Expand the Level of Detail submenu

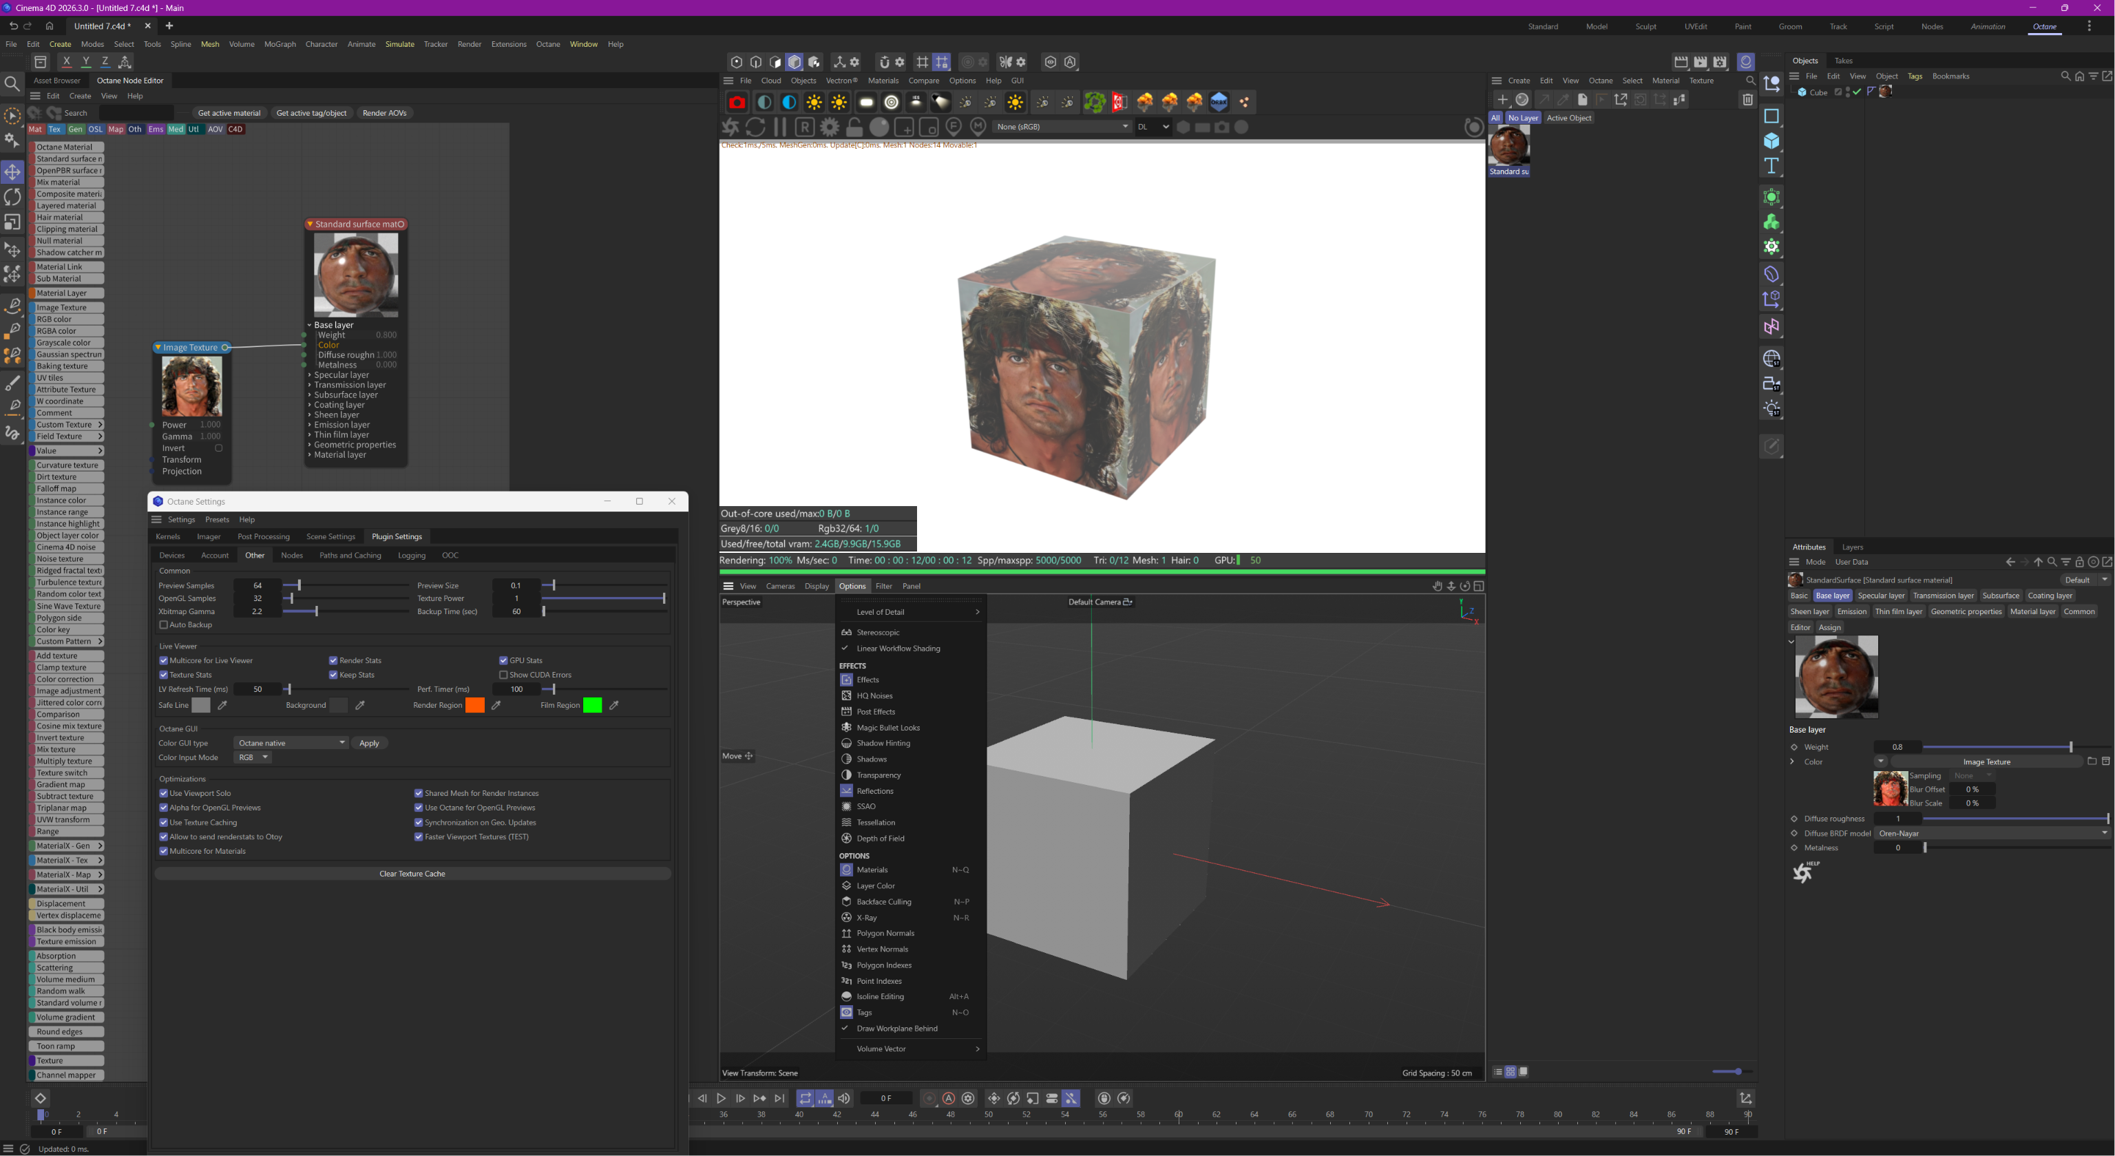[911, 613]
